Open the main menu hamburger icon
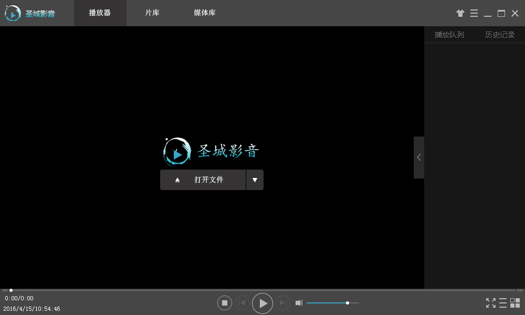This screenshot has width=525, height=315. pos(474,13)
